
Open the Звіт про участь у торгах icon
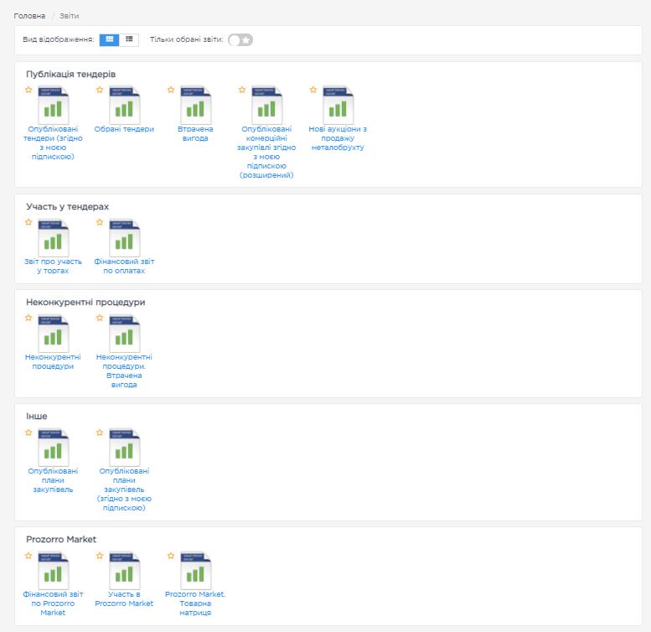point(54,238)
